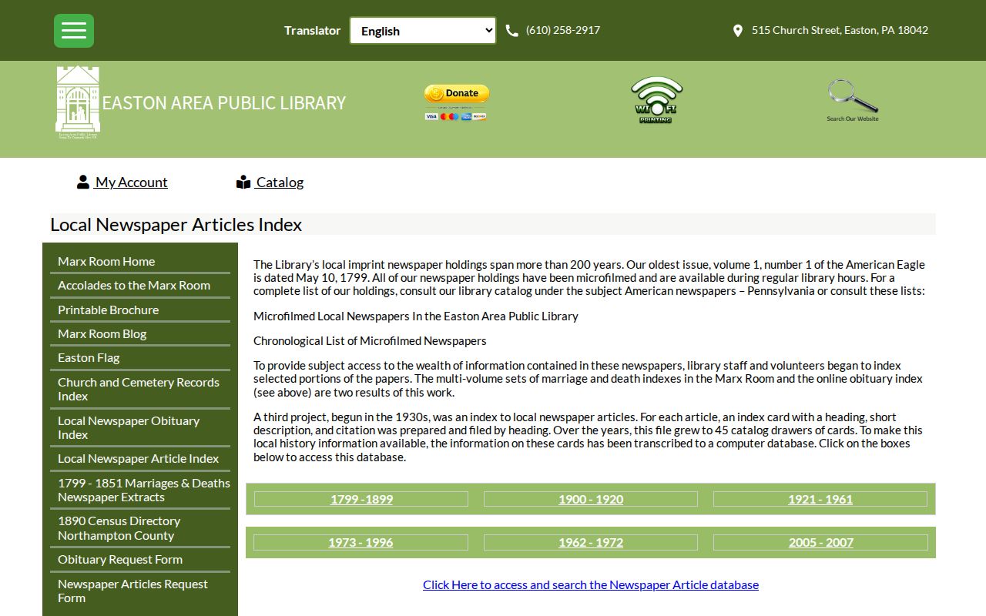Viewport: 986px width, 616px height.
Task: Open Printable Brochure sidebar item
Action: [x=108, y=310]
